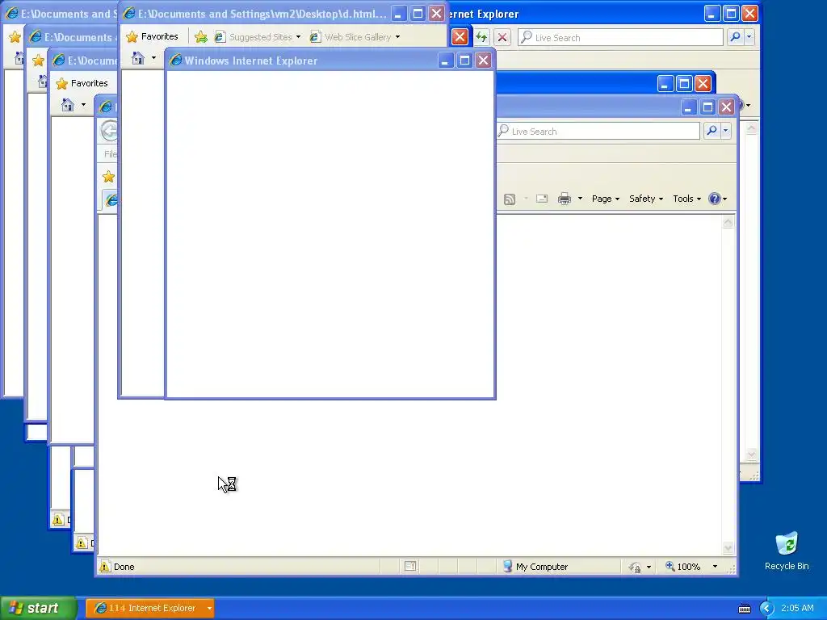The width and height of the screenshot is (827, 620).
Task: Open the search options dropdown above the Help icon
Action: tap(726, 131)
